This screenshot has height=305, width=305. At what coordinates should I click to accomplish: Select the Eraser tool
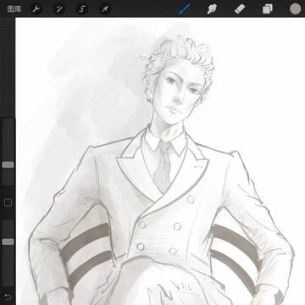[240, 8]
